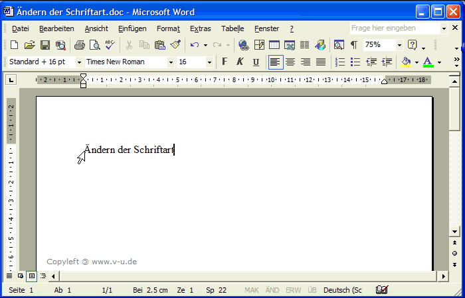The image size is (465, 298).
Task: Switch to Print Layout view button
Action: 32,276
